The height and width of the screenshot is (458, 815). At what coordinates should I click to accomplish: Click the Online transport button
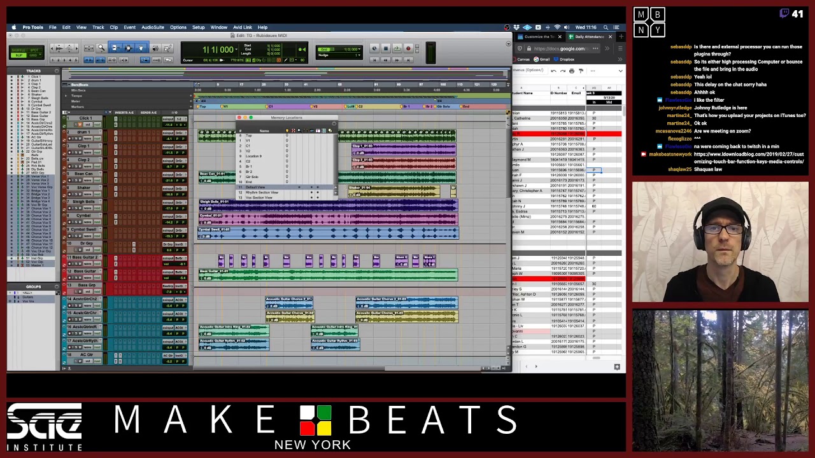pyautogui.click(x=374, y=48)
